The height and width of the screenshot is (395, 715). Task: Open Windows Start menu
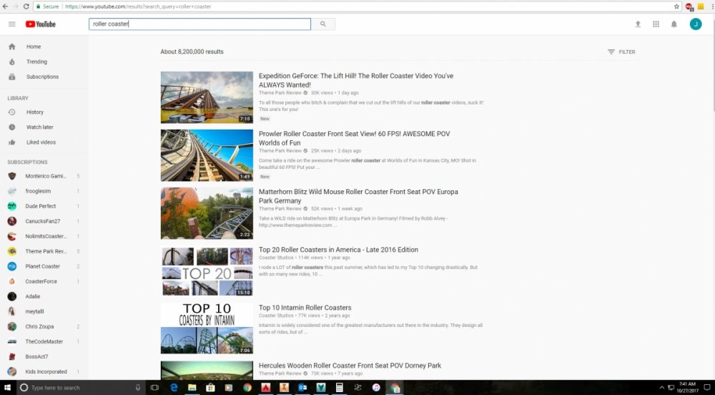pos(7,387)
